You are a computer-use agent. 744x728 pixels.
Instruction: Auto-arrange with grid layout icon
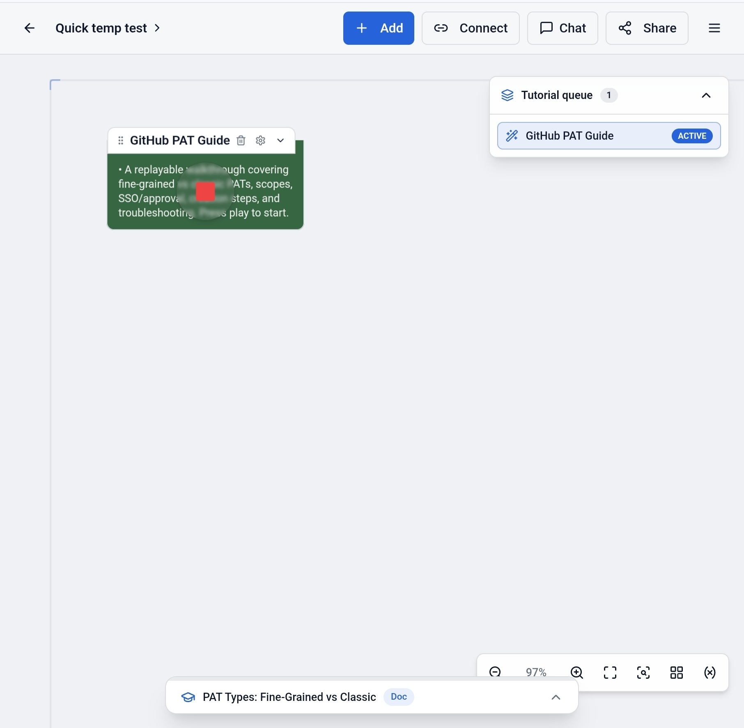(677, 672)
